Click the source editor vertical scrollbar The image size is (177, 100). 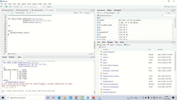click(95, 45)
